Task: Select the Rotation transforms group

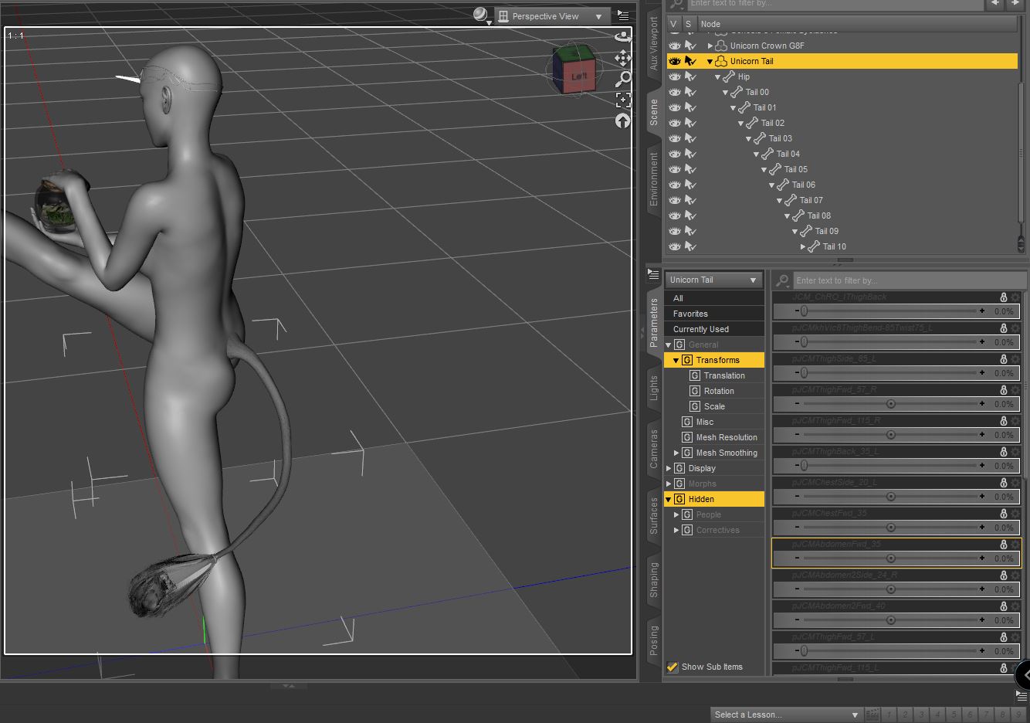Action: [718, 391]
